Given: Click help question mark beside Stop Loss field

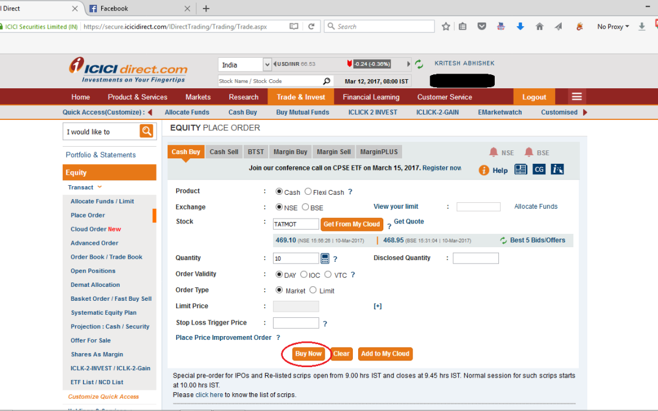Looking at the screenshot, I should click(x=325, y=323).
